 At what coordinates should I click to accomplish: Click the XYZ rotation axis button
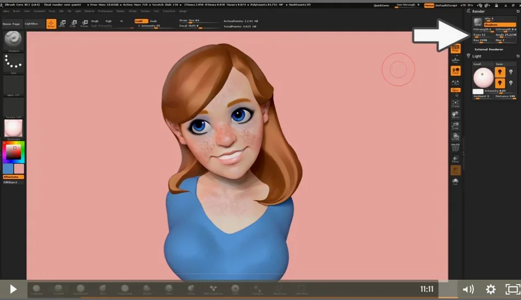coord(456,90)
